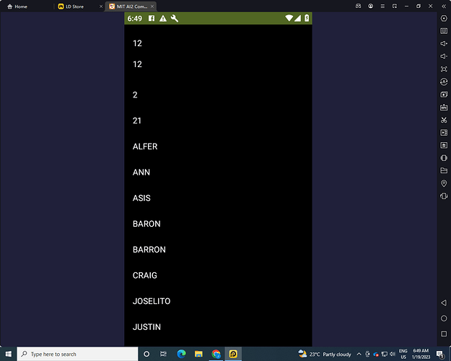Click the volume up icon

444,43
